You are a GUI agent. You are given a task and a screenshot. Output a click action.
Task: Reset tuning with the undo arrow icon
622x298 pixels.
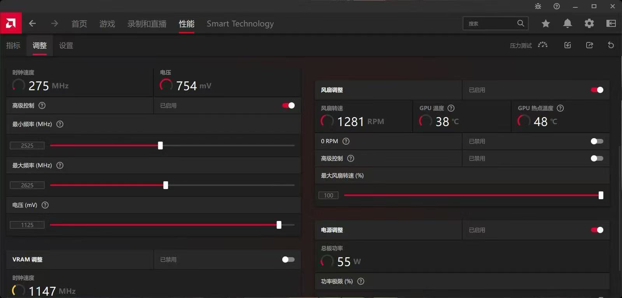[x=611, y=46]
